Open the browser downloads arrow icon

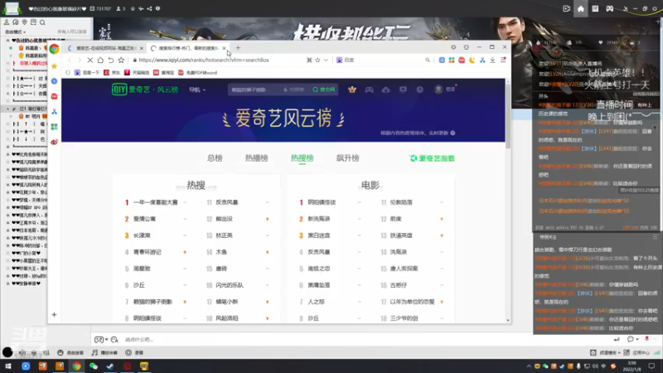coord(492,60)
